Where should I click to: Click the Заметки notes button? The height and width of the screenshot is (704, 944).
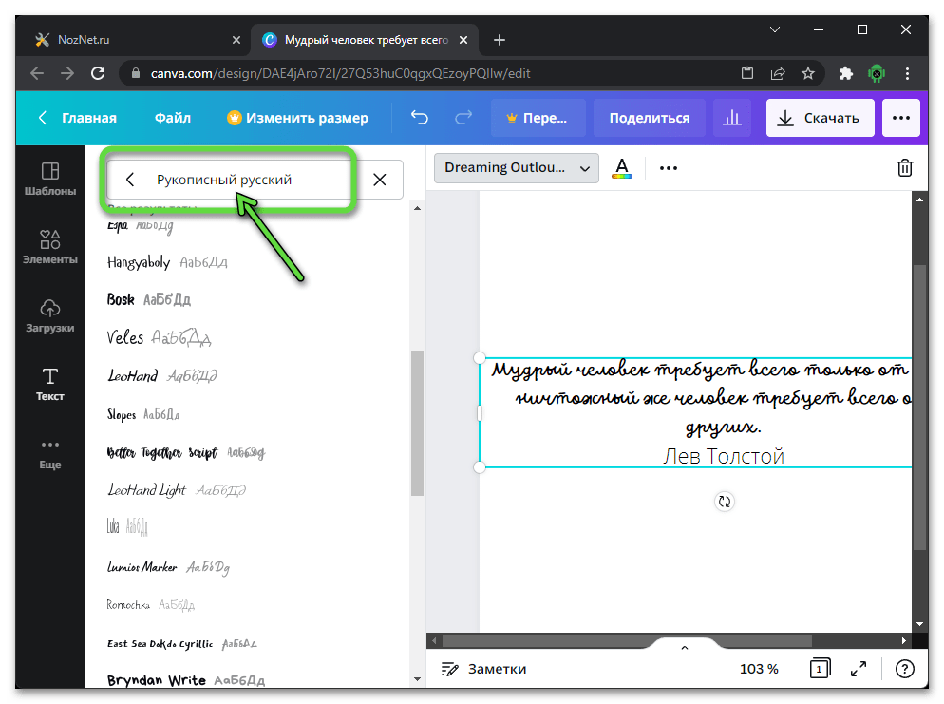[484, 669]
